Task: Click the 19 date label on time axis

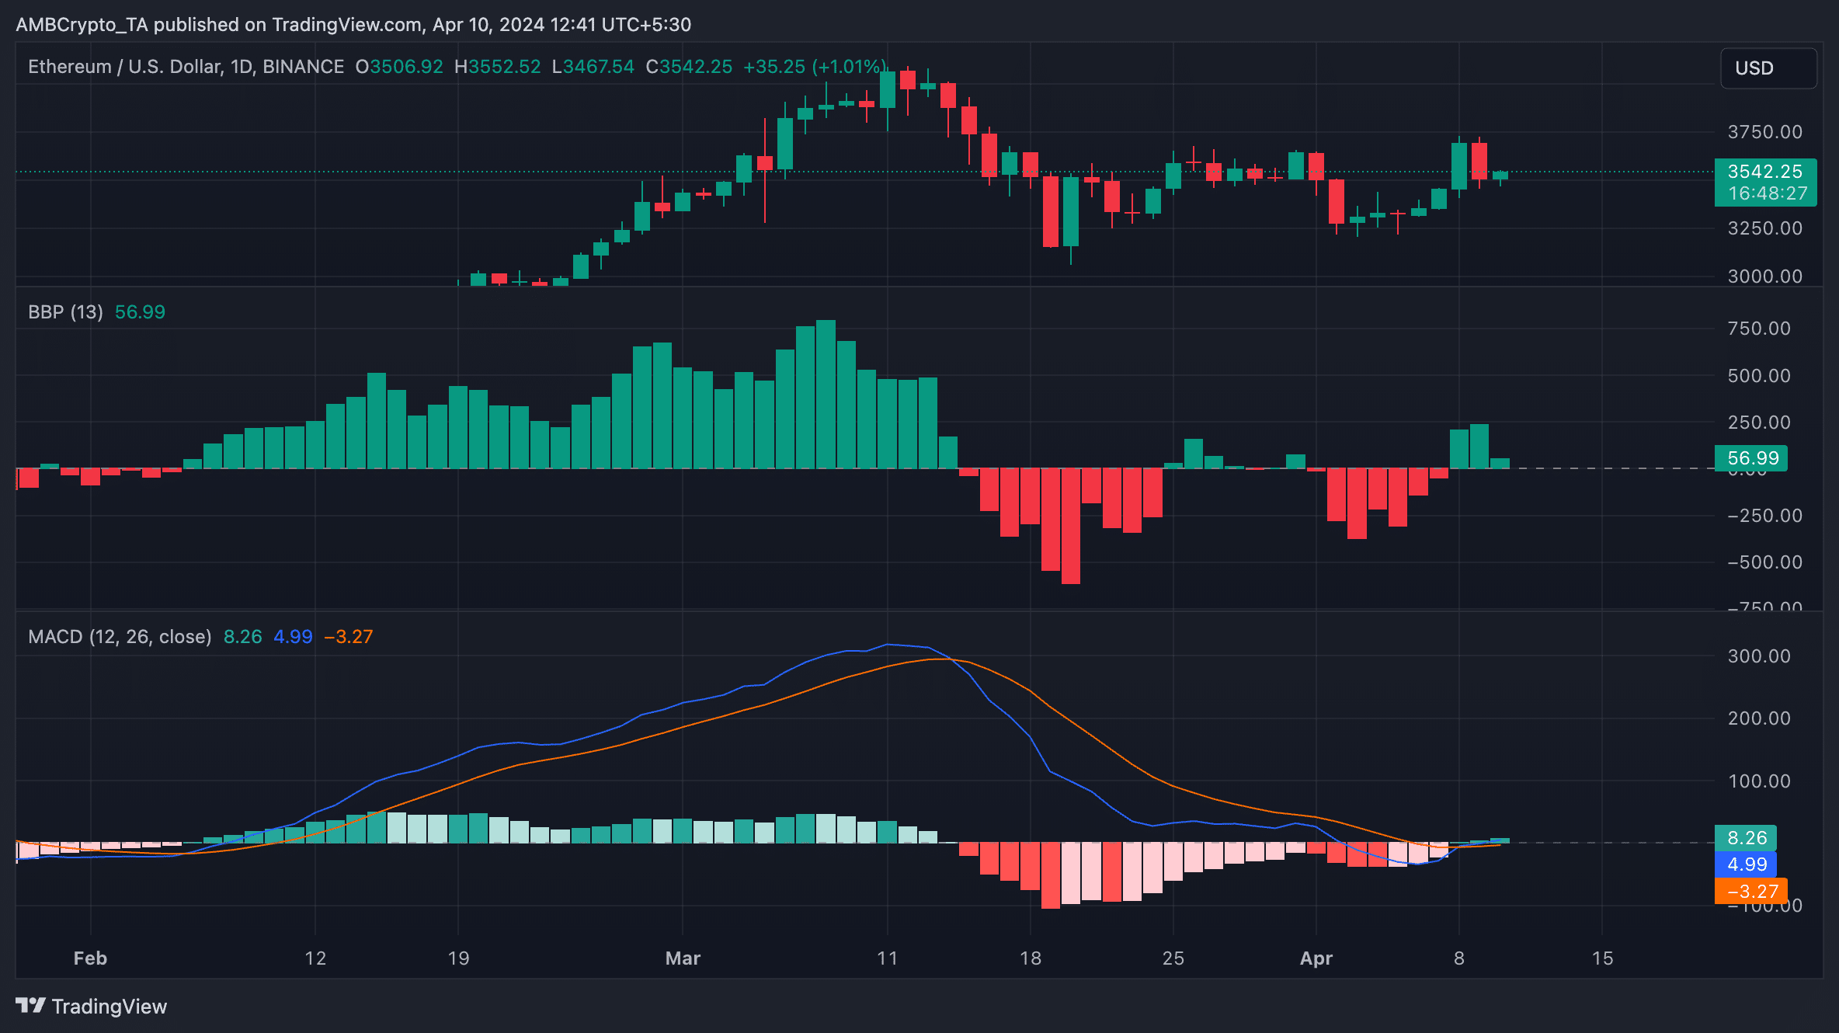Action: [x=458, y=958]
